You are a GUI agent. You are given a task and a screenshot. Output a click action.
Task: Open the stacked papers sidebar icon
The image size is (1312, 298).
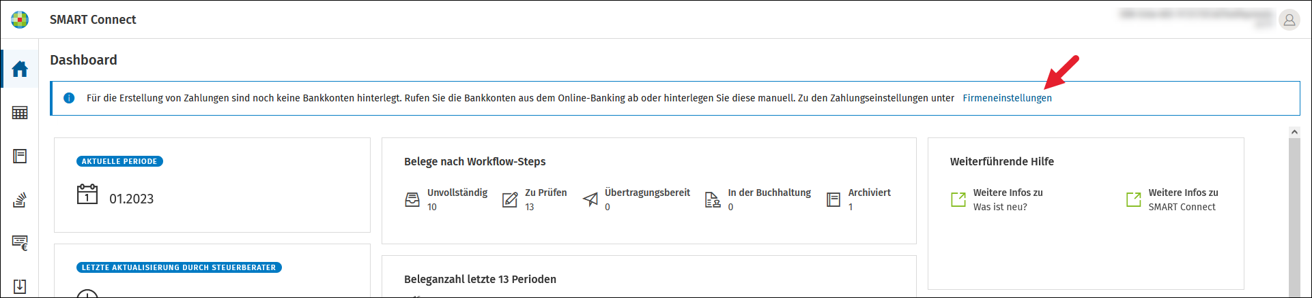[x=20, y=199]
